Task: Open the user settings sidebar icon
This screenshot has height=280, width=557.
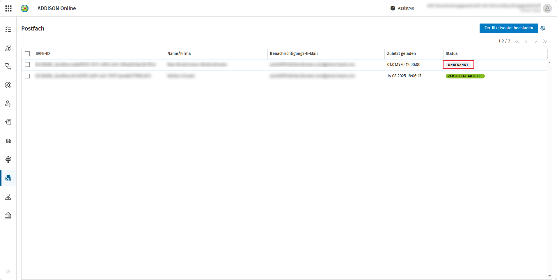Action: (x=8, y=104)
